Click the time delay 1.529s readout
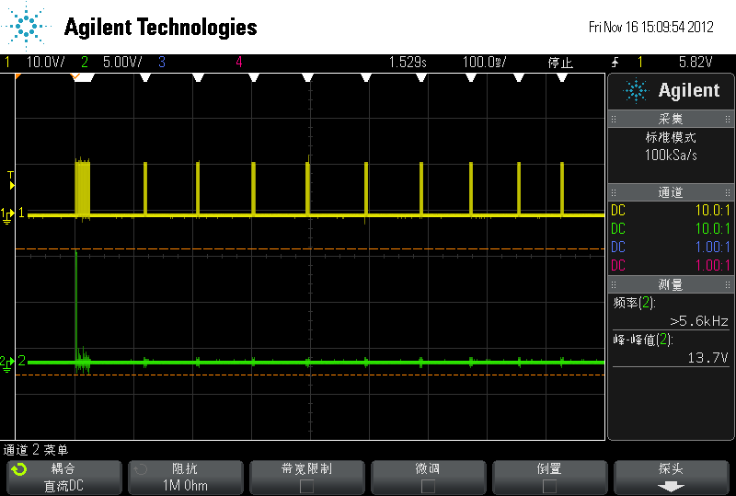 408,62
